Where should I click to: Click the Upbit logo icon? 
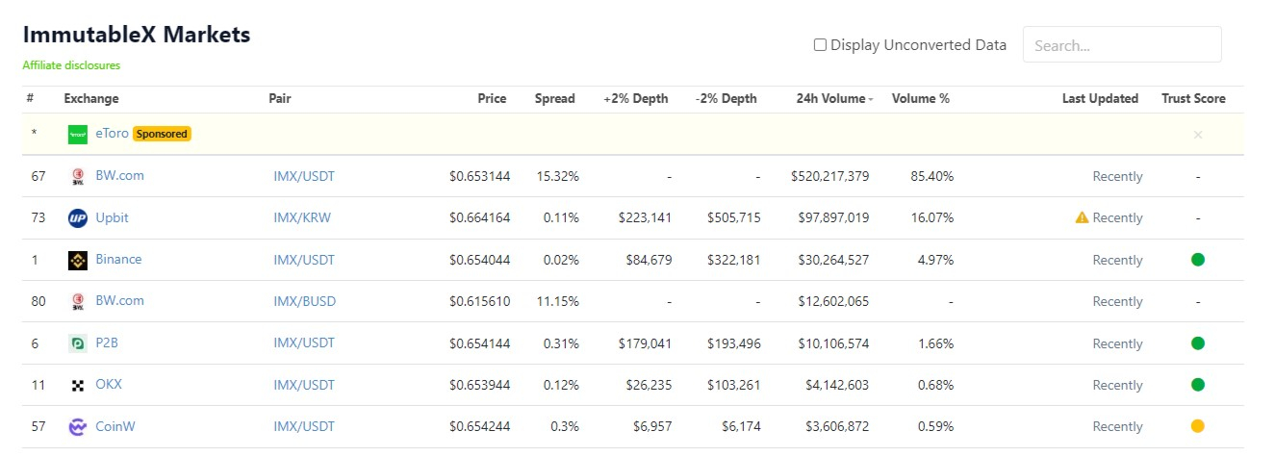(78, 218)
